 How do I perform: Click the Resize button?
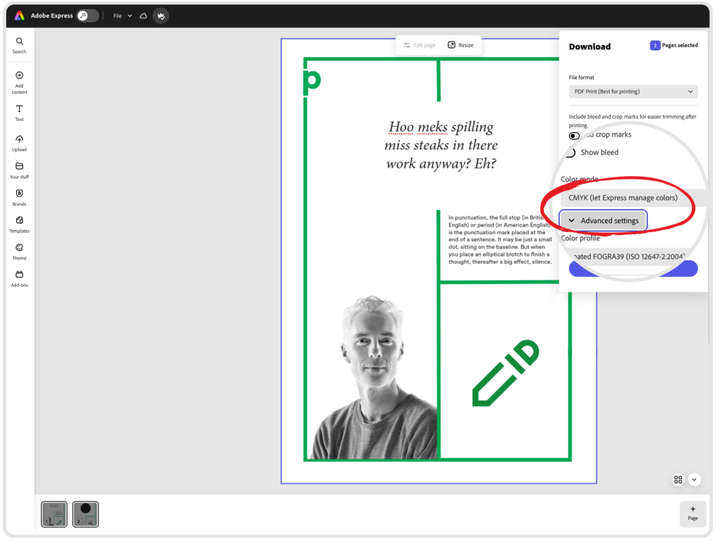coord(461,45)
